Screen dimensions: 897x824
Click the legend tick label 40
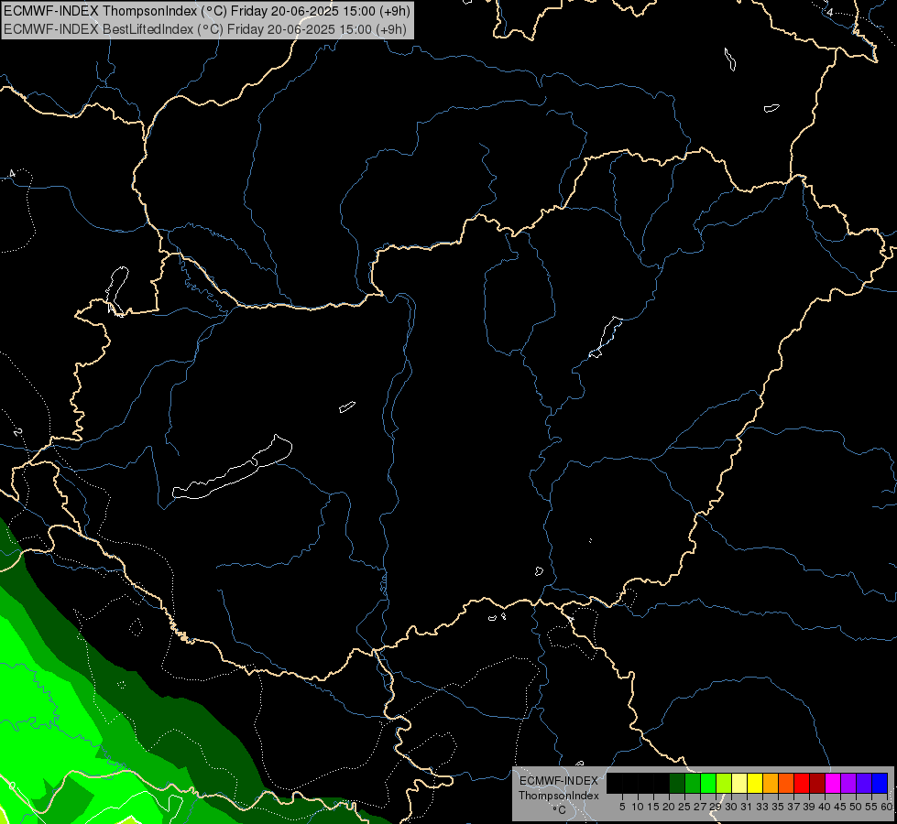824,807
